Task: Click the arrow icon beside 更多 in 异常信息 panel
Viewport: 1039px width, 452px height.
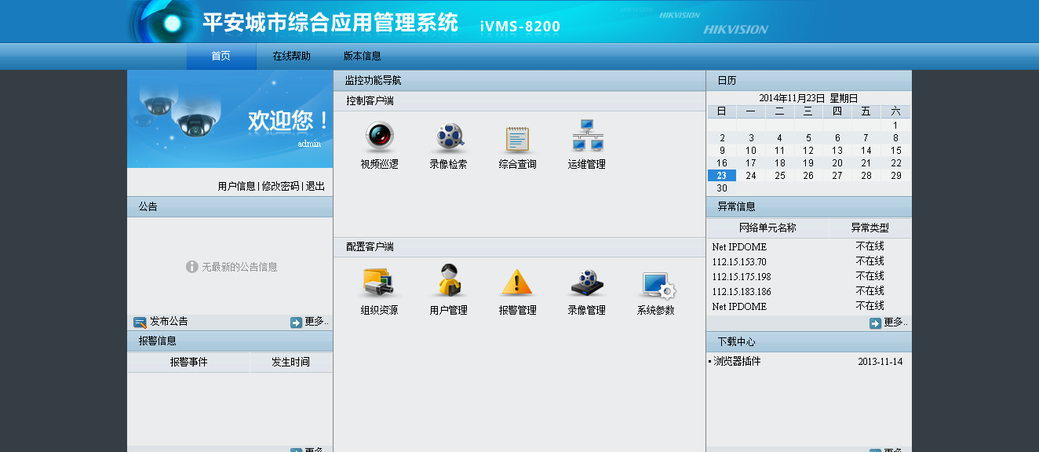Action: [x=875, y=323]
